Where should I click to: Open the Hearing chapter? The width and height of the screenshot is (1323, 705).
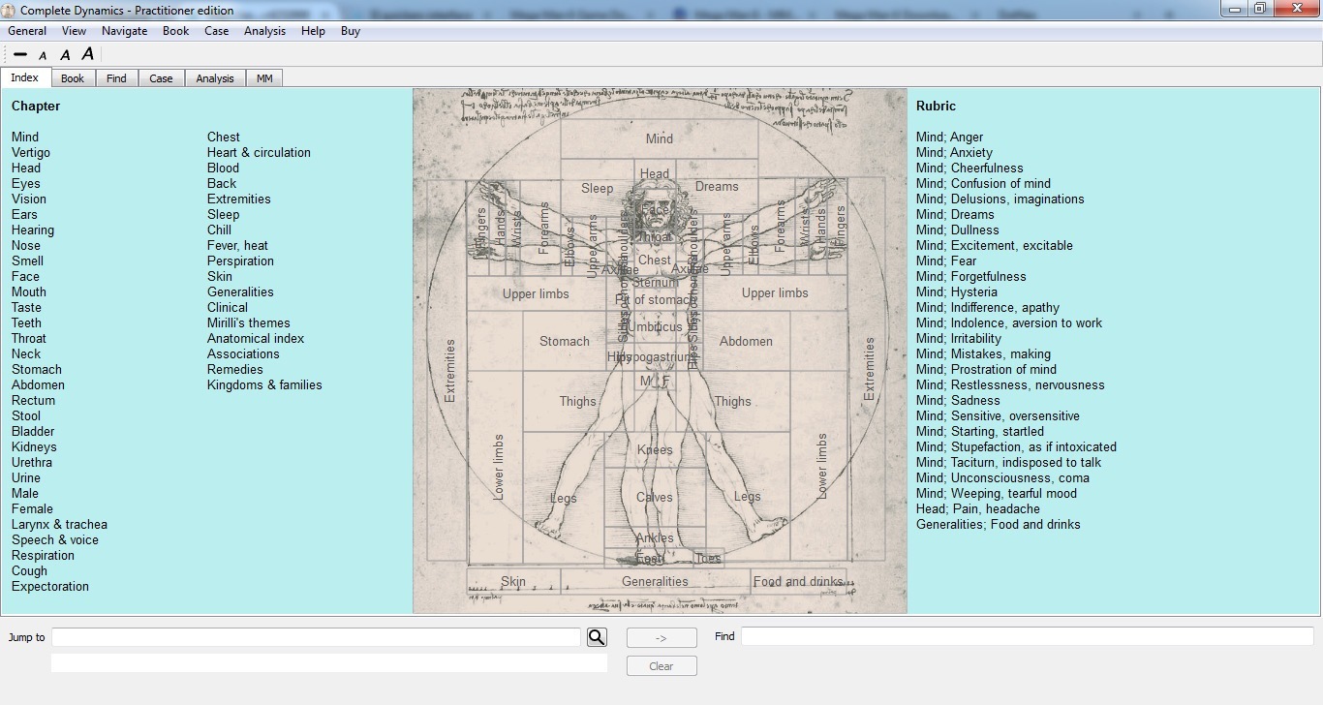pos(33,230)
